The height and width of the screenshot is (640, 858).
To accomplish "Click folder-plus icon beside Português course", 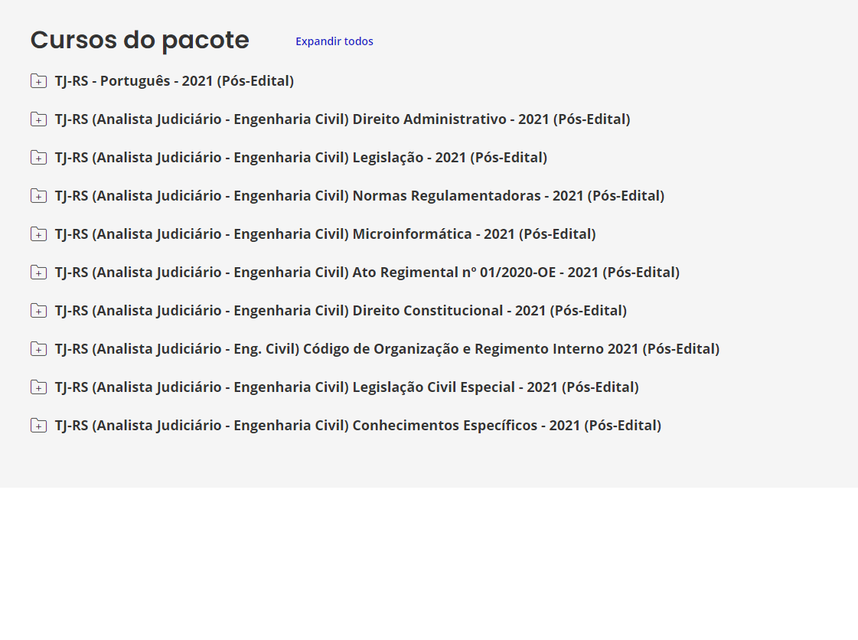I will (x=38, y=81).
